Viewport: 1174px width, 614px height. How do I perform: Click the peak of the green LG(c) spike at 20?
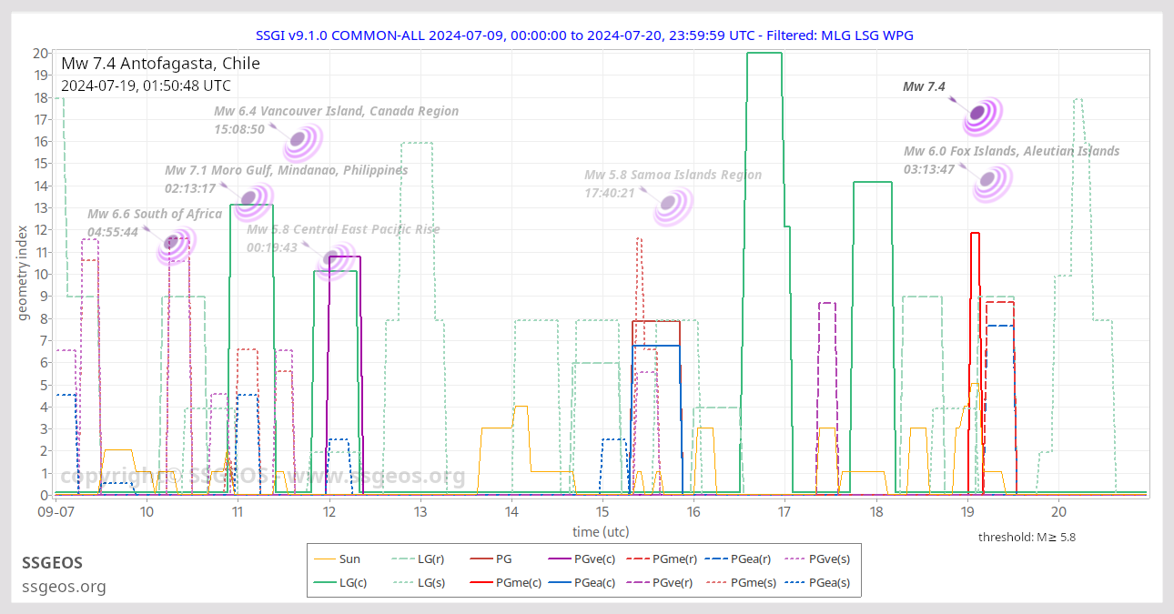pyautogui.click(x=764, y=53)
